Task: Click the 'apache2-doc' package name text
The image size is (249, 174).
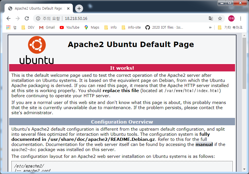Action: [x=24, y=150]
